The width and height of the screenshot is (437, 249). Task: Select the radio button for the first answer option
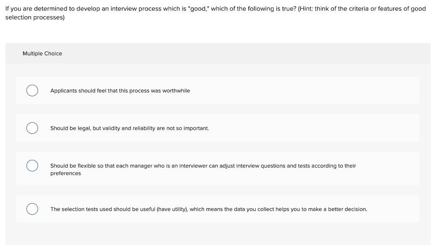coord(32,90)
